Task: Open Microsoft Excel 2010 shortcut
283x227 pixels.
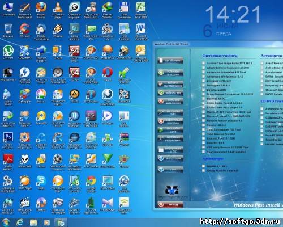Action: point(141,10)
